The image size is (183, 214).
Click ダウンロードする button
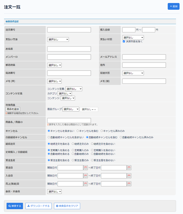point(38,206)
